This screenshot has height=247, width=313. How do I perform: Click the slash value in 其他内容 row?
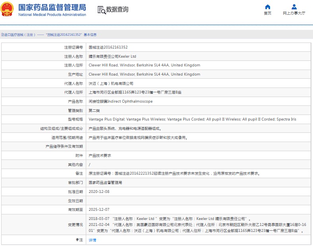click(x=89, y=165)
